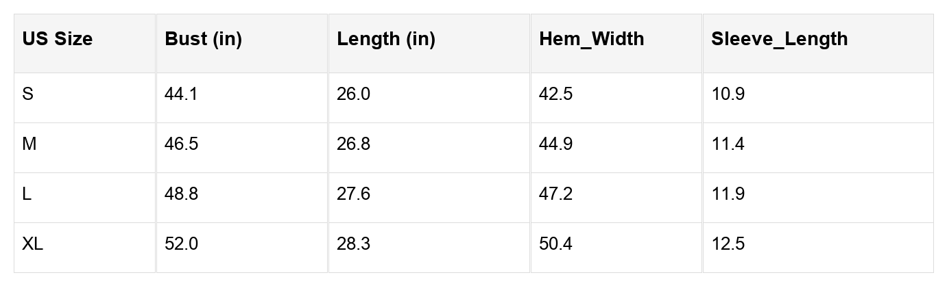This screenshot has width=947, height=286.
Task: Click sleeve length value 11.4
Action: pyautogui.click(x=728, y=144)
